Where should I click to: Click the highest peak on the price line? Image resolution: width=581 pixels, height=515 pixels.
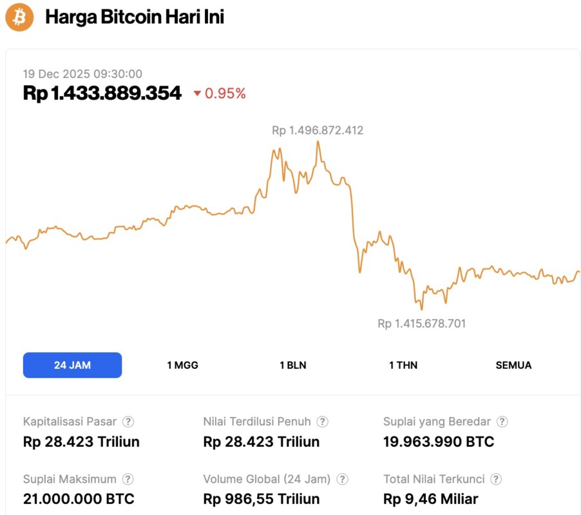[x=318, y=142]
